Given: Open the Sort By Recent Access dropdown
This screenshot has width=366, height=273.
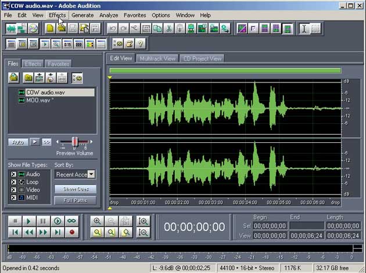Looking at the screenshot, I should [91, 174].
